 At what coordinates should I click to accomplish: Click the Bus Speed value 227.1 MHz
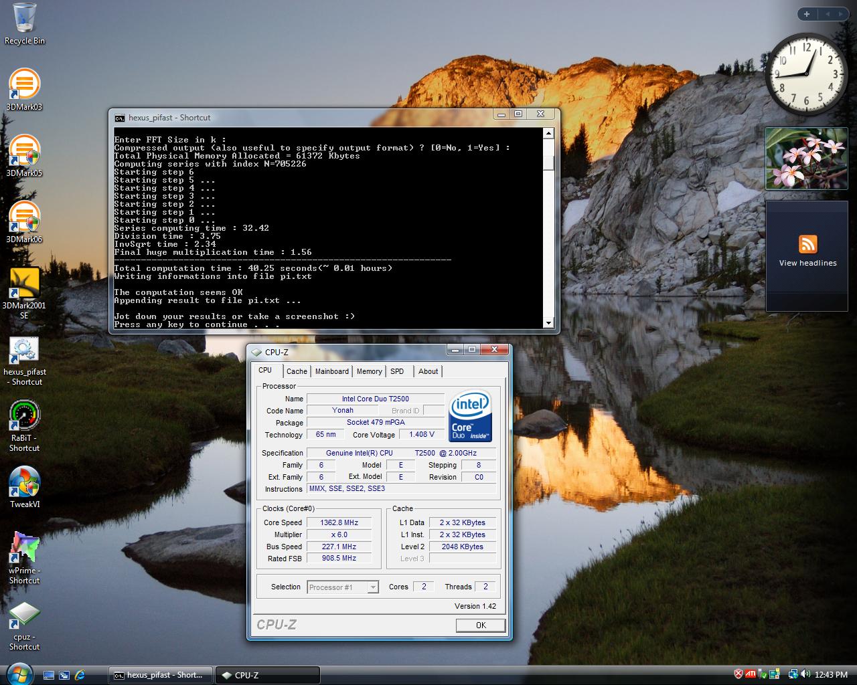(339, 547)
